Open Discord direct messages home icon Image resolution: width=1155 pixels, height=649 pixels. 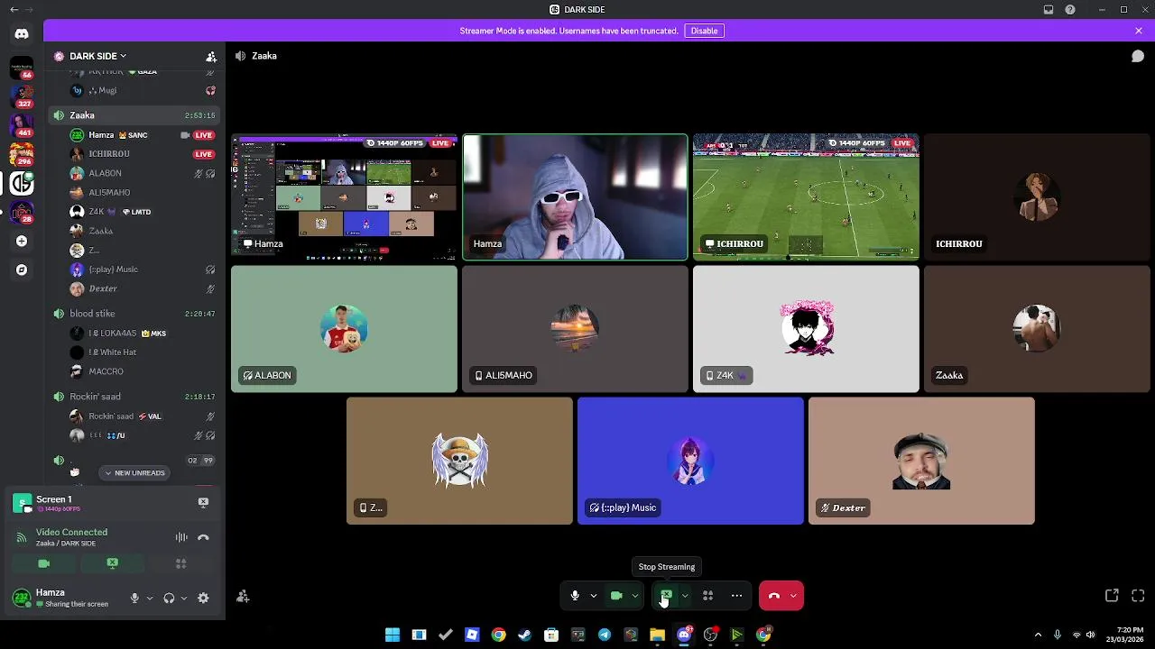pos(22,33)
